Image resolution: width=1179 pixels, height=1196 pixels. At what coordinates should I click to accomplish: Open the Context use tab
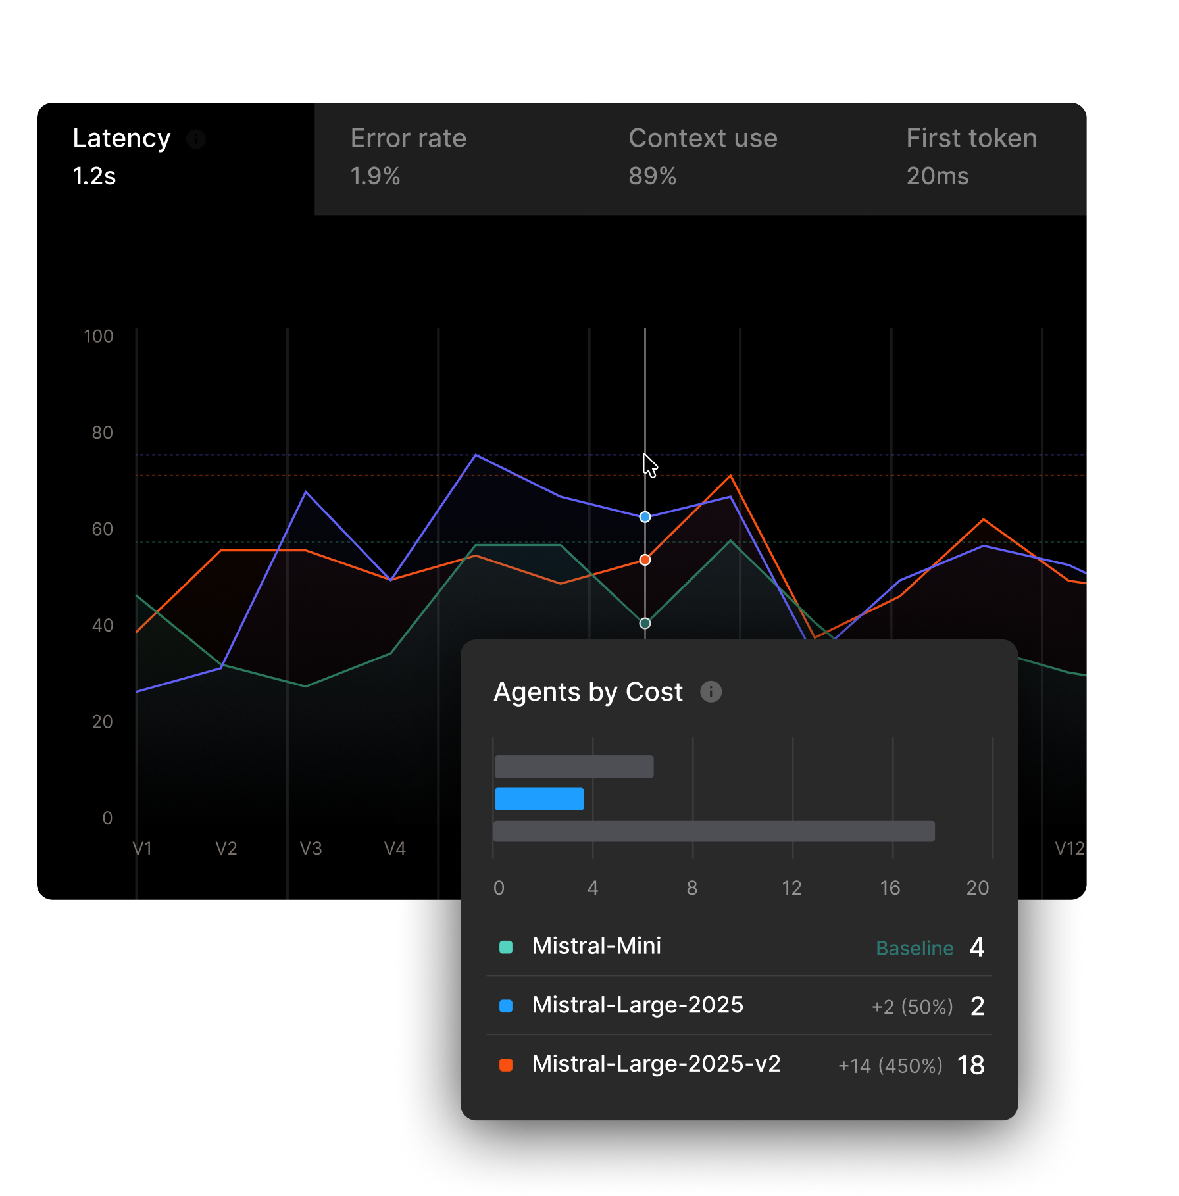(702, 158)
